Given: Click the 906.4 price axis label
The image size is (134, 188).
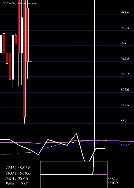Looking at the screenshot, I should [125, 74].
